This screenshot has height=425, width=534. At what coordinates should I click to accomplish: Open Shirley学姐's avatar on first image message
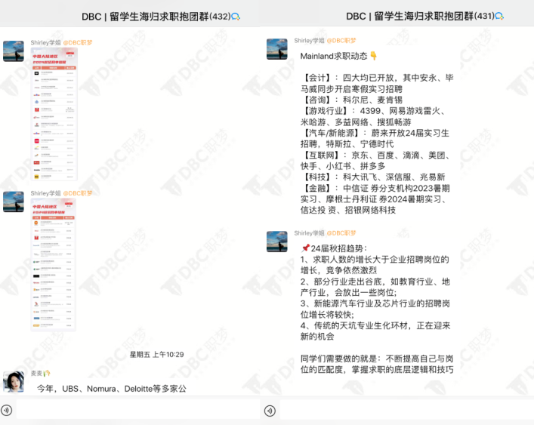[13, 51]
